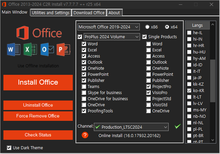
Task: Check Access under Single Products
Action: click(x=149, y=56)
